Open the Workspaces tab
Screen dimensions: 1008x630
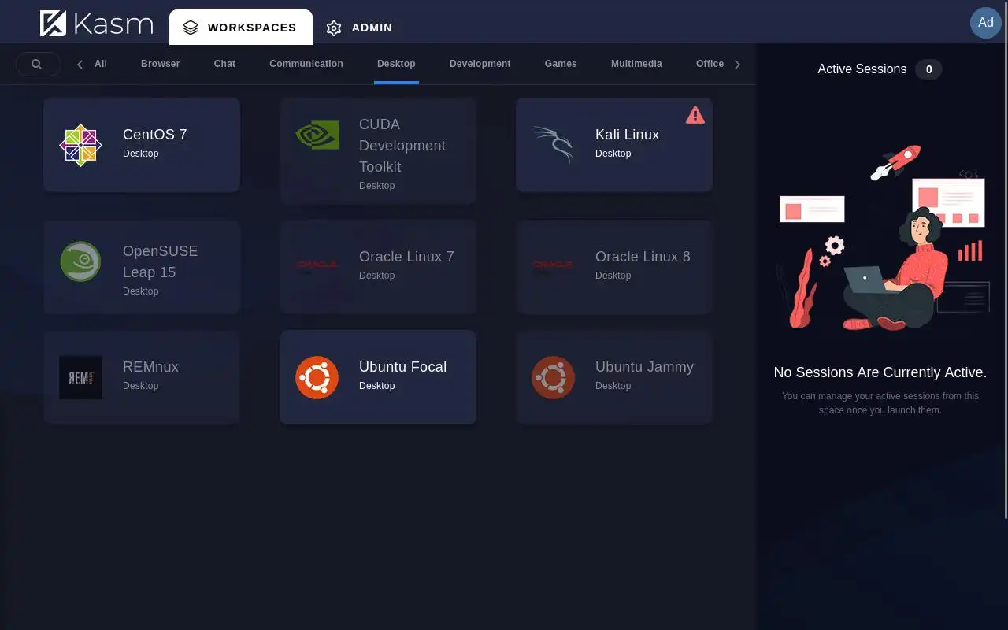tap(241, 28)
